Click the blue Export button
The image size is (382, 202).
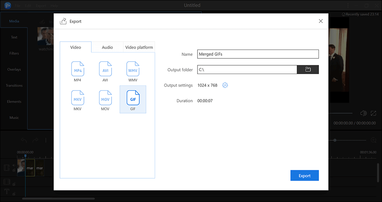point(304,176)
